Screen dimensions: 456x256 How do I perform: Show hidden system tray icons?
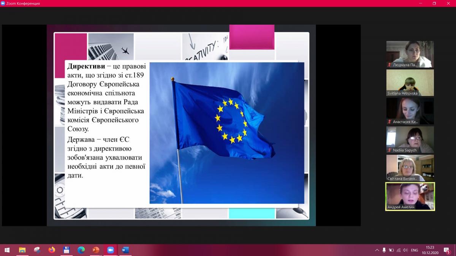[x=377, y=250]
